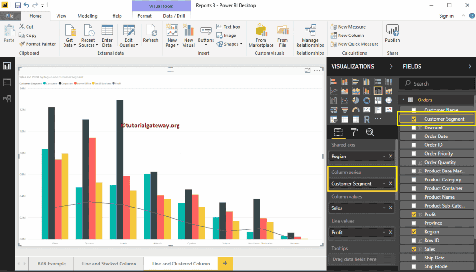This screenshot has width=476, height=272.
Task: Select the Pie chart visualization icon
Action: click(355, 100)
